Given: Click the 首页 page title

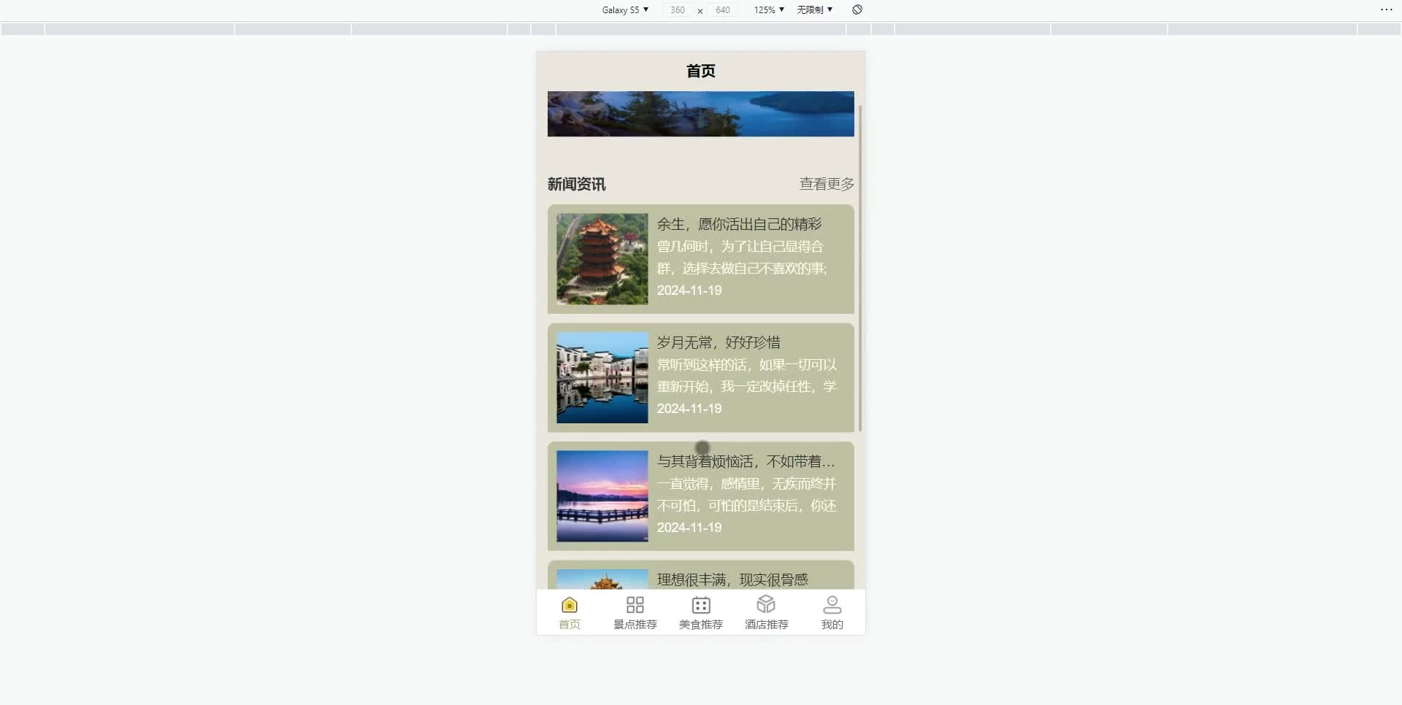Looking at the screenshot, I should (x=701, y=71).
